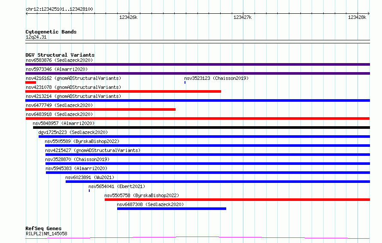The height and width of the screenshot is (243, 382).
Task: Click the 123428k ruler tick label
Action: (x=357, y=17)
